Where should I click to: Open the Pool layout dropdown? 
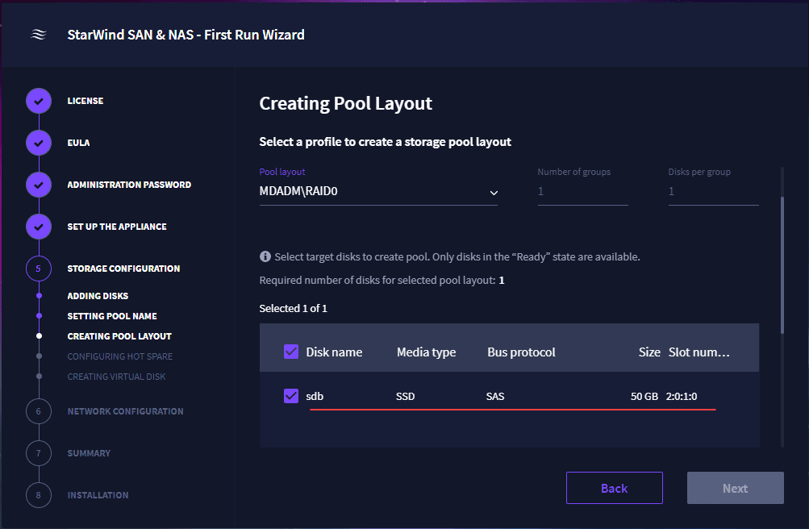tap(377, 193)
